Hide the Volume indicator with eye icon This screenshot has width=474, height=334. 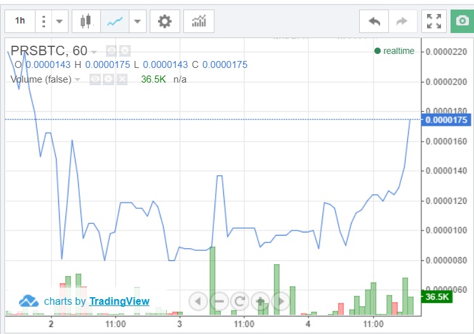[95, 79]
